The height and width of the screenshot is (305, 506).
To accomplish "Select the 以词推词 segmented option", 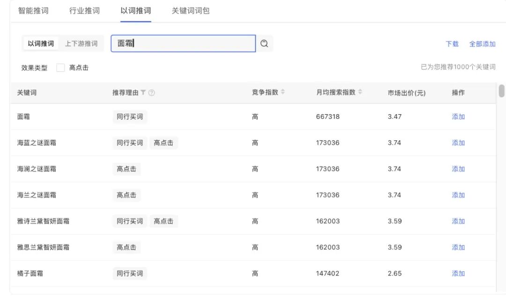I will 41,44.
